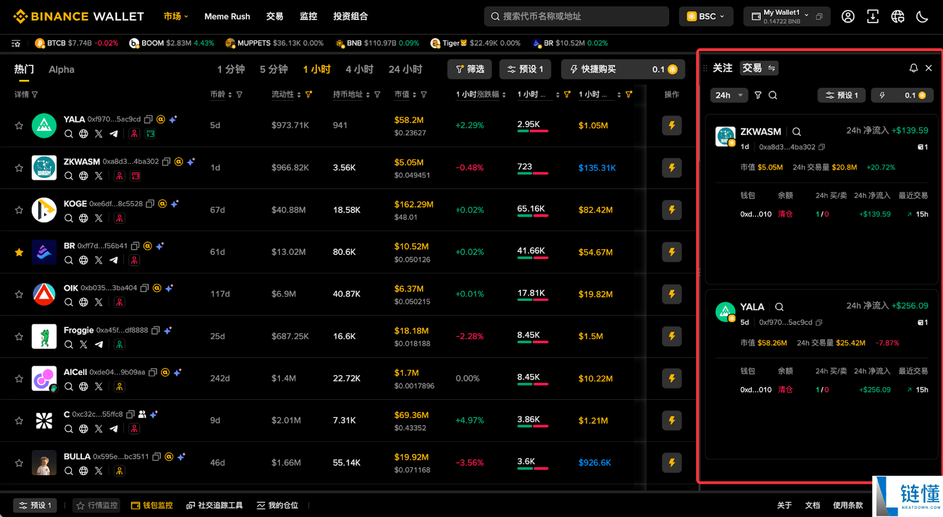Unfavorite BR via its yellow star

pos(19,252)
